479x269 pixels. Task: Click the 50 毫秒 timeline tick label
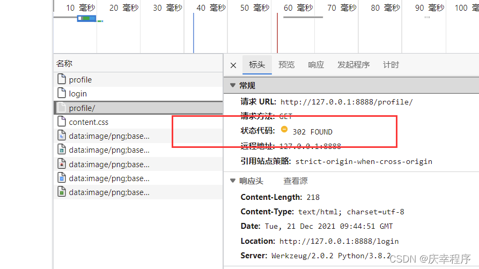click(x=255, y=8)
